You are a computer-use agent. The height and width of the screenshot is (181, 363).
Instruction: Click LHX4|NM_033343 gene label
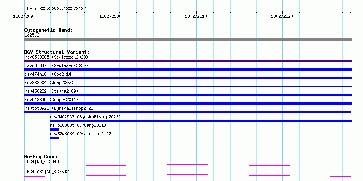coord(42,161)
